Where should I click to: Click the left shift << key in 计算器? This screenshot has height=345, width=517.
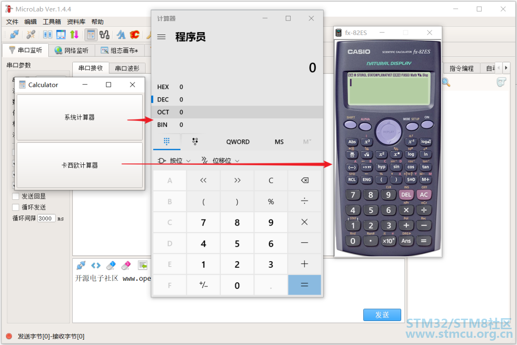(203, 180)
